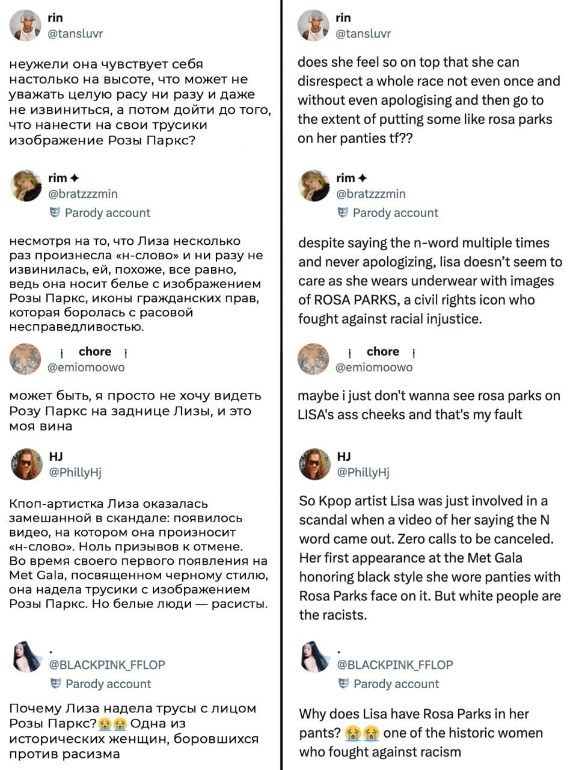Image resolution: width=576 pixels, height=770 pixels.
Task: Click the rim profile picture in the left column
Action: (x=26, y=185)
